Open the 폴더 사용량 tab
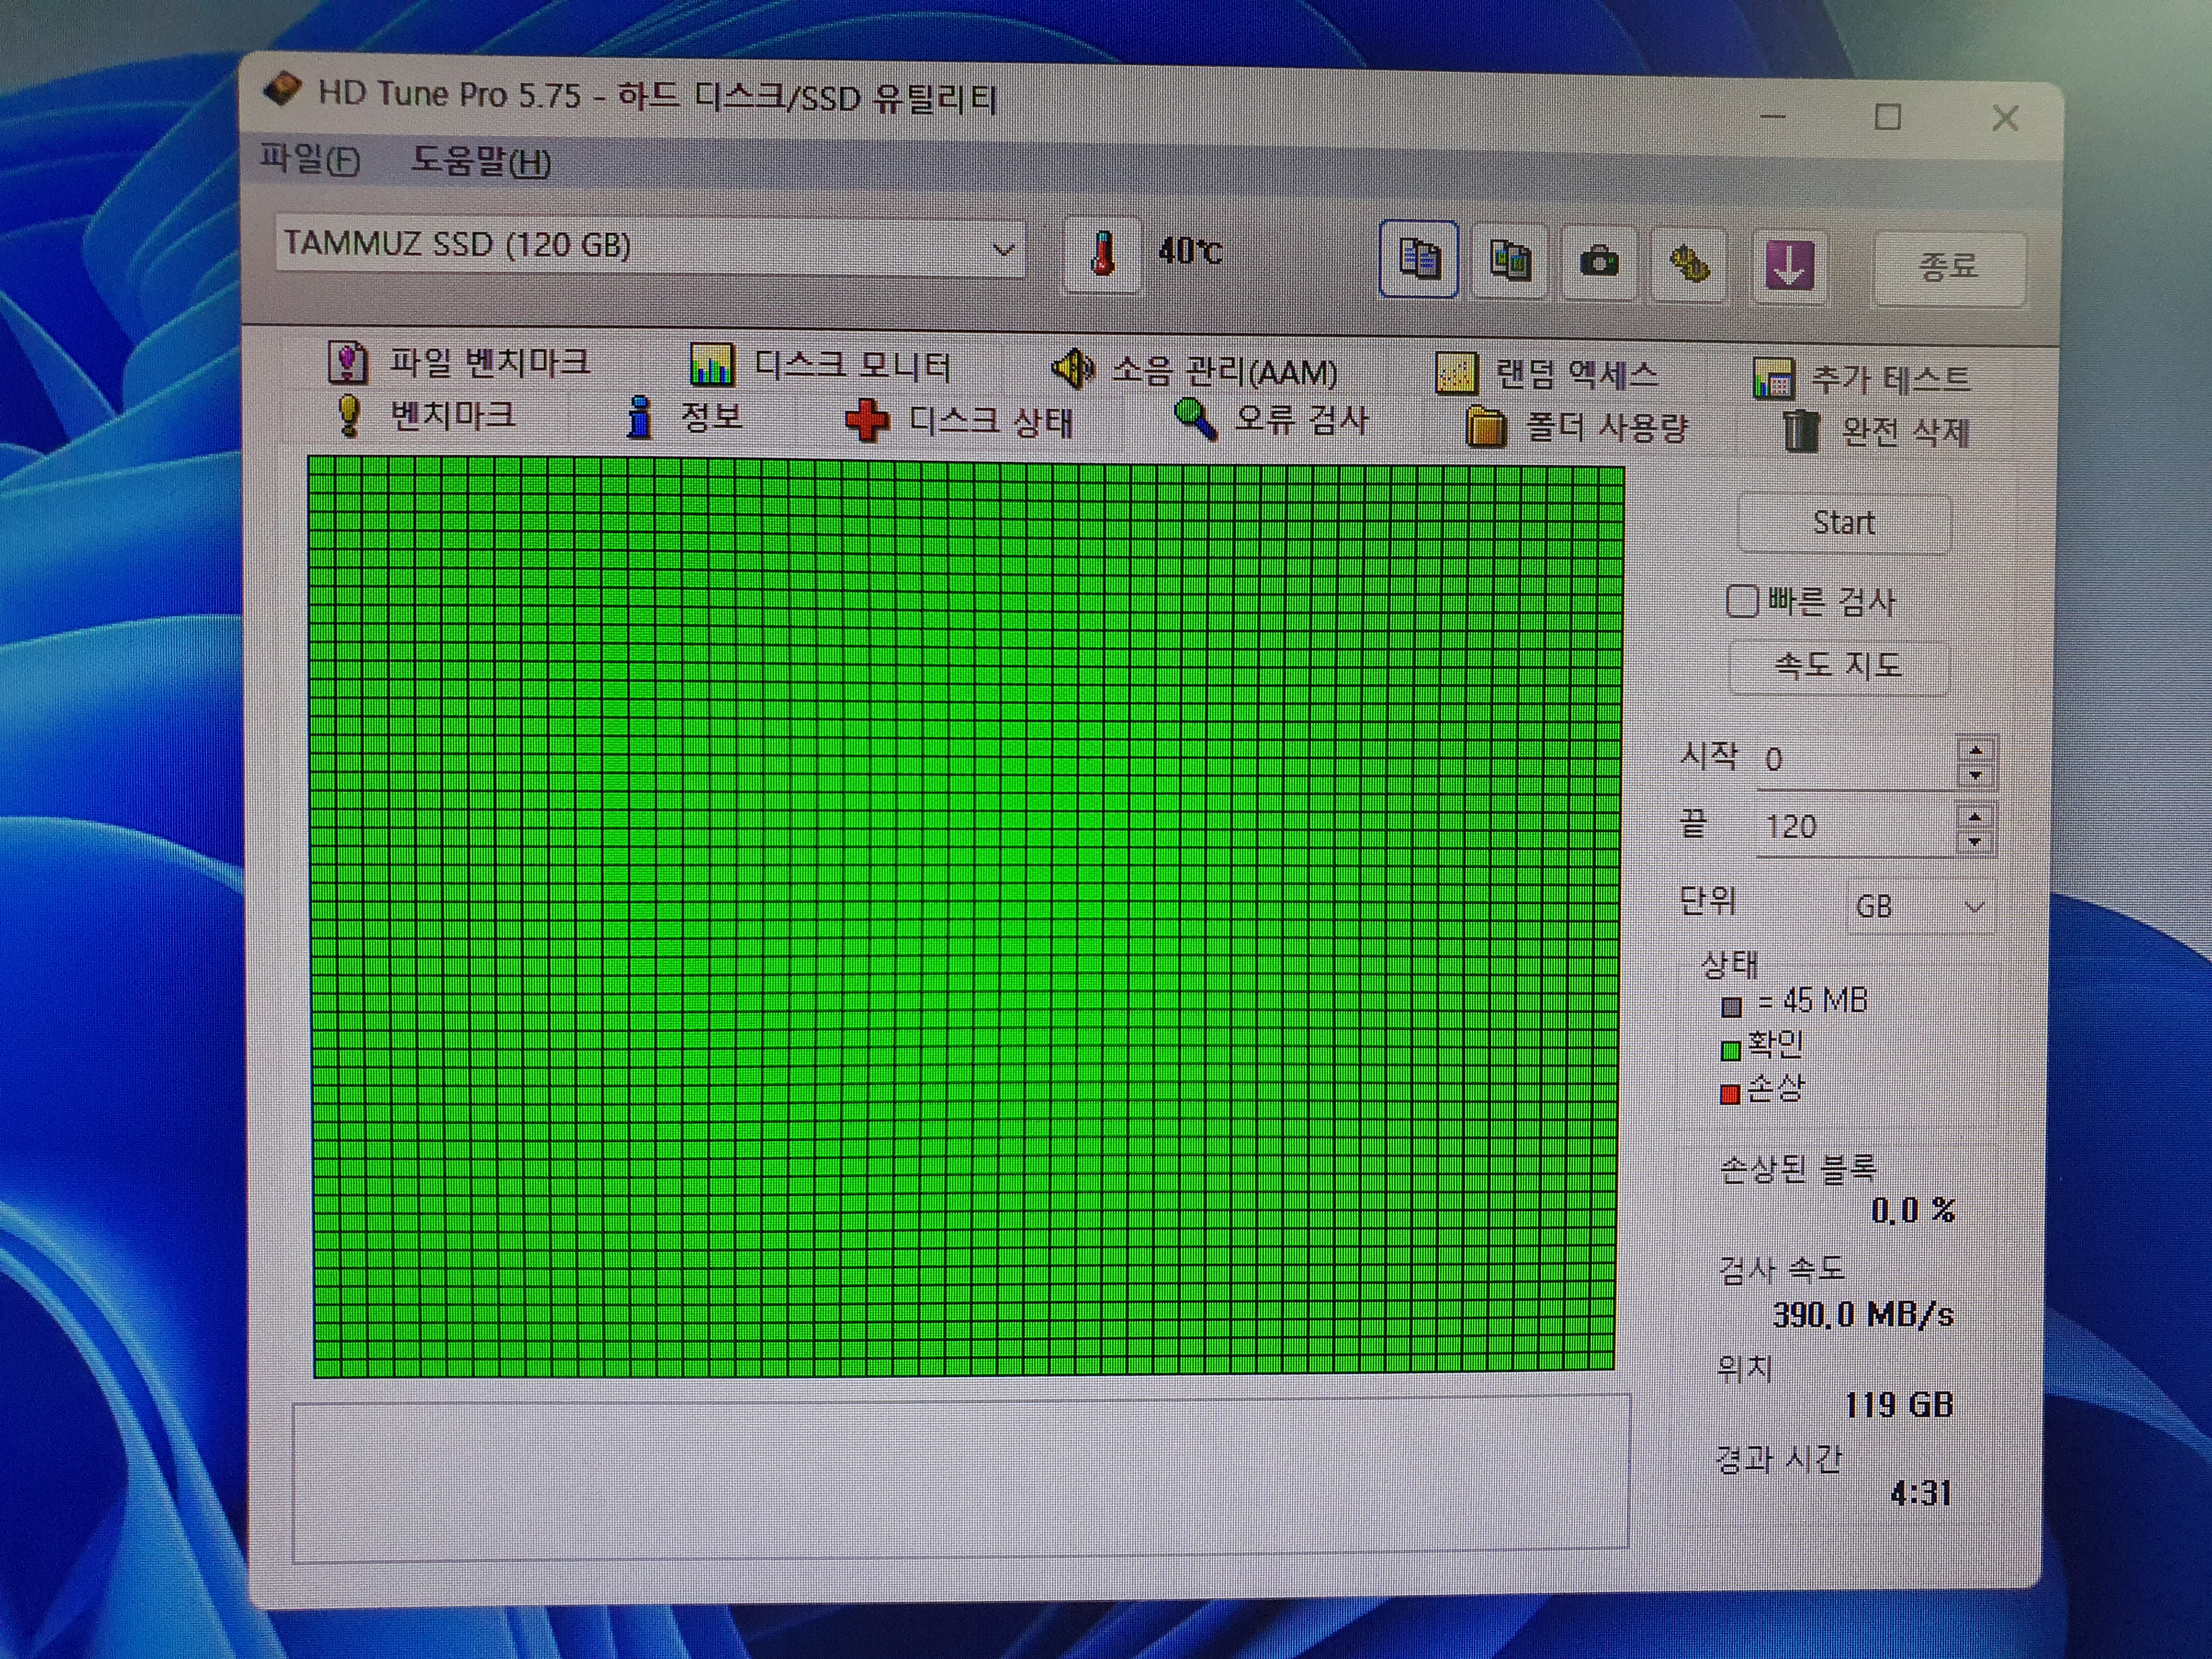Viewport: 2212px width, 1659px height. (x=1576, y=427)
